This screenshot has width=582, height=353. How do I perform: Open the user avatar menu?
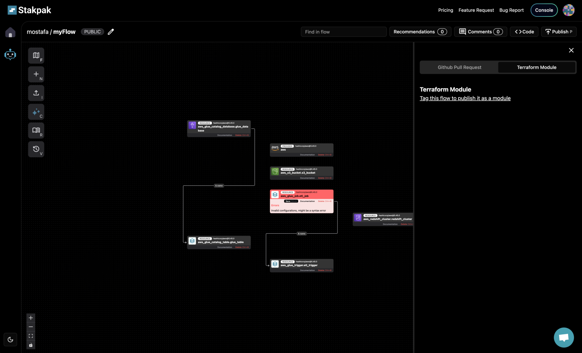tap(568, 10)
